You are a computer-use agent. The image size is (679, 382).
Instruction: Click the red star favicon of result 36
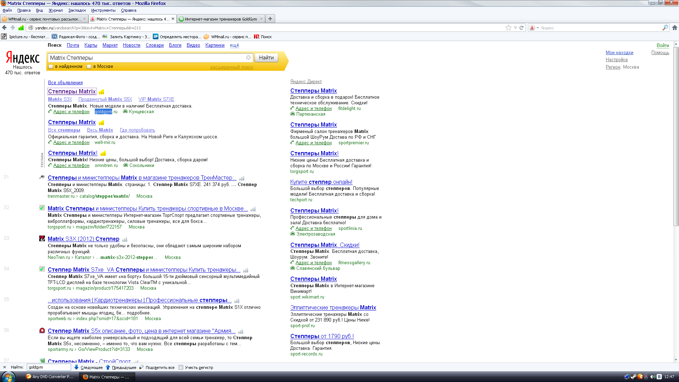[x=42, y=330]
